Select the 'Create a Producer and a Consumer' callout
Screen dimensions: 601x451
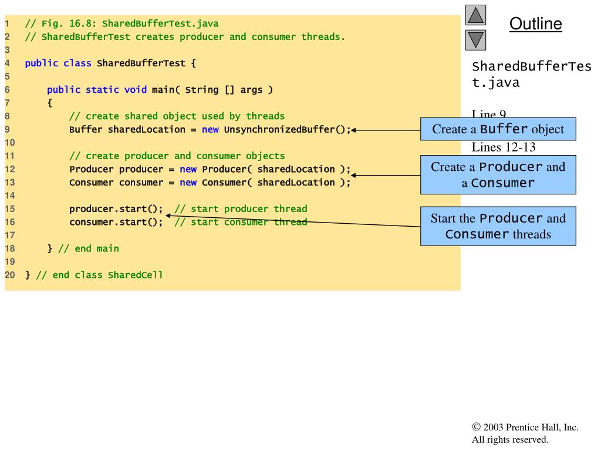(498, 174)
